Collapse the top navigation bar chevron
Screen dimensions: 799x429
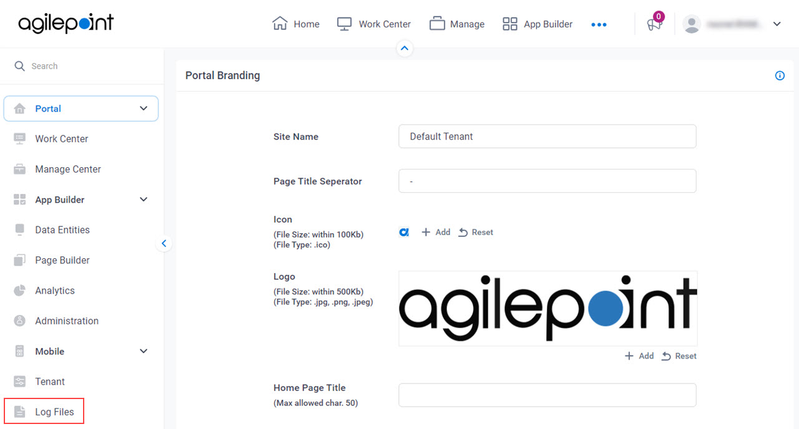pos(404,48)
